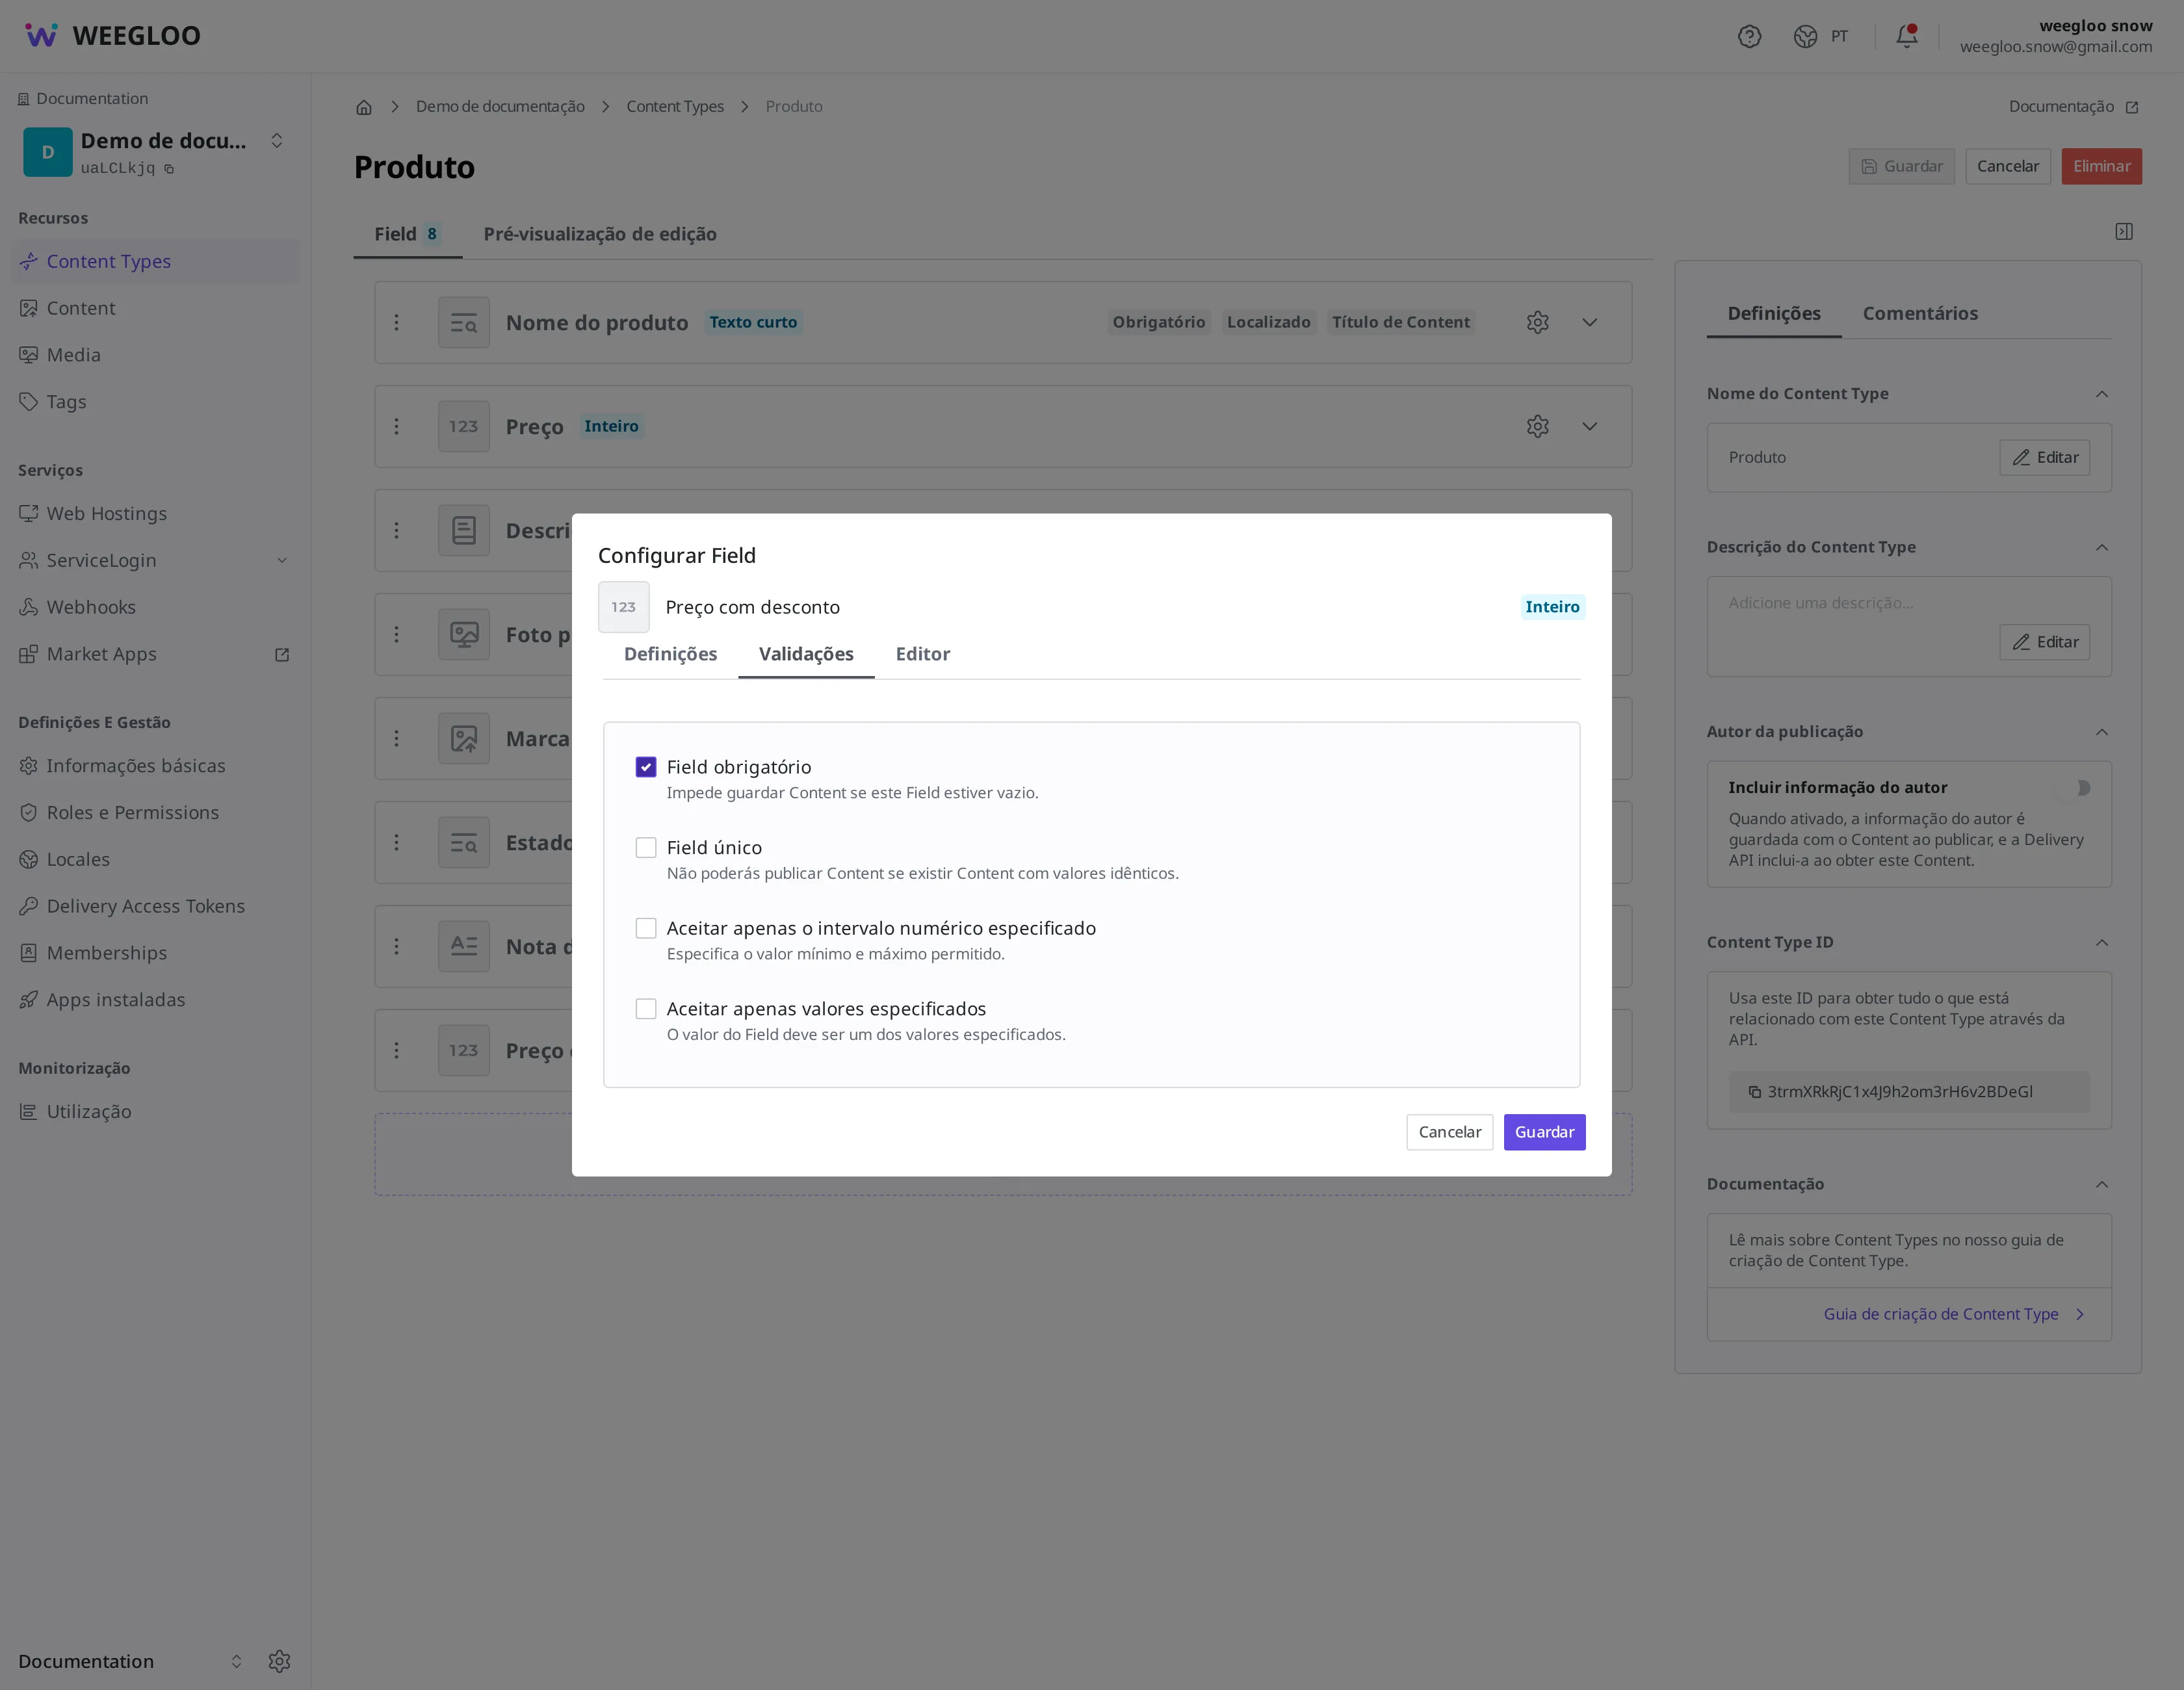2184x1690 pixels.
Task: Click the purple Guardar button
Action: pos(1544,1132)
